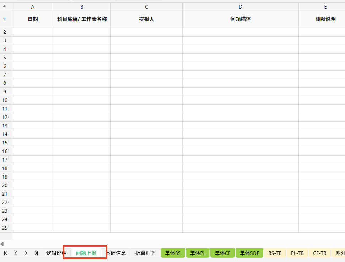Click the 日期 header cell
The width and height of the screenshot is (345, 262).
(33, 19)
